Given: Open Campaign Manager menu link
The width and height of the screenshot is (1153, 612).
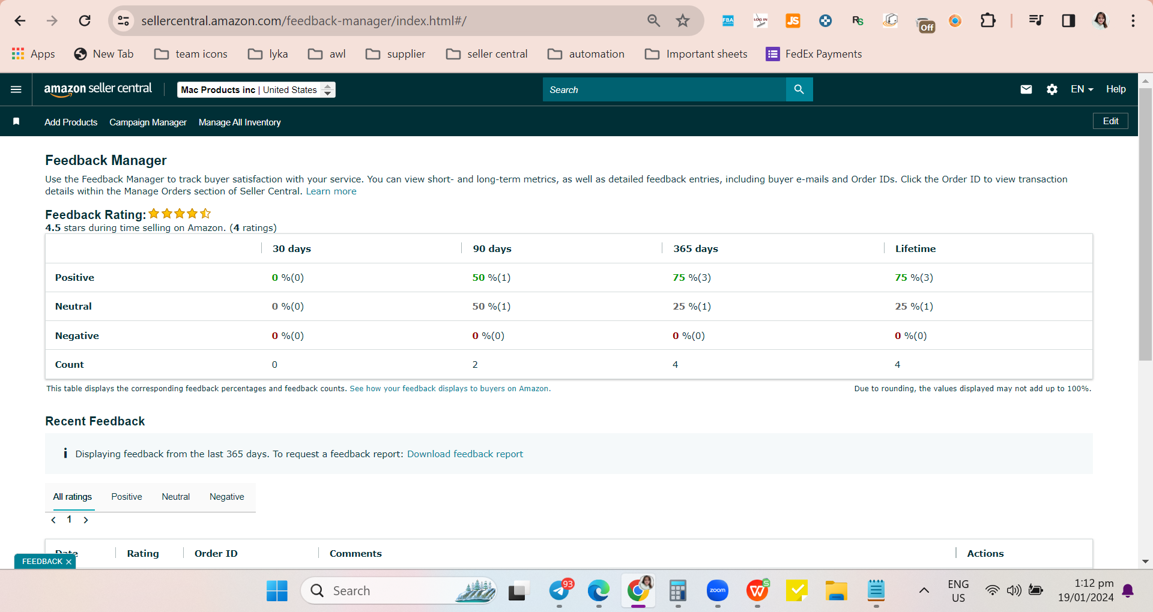Looking at the screenshot, I should [x=148, y=122].
